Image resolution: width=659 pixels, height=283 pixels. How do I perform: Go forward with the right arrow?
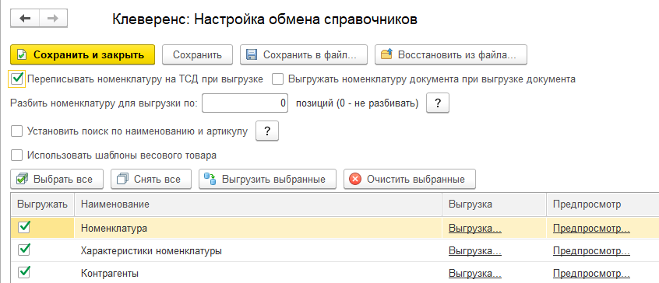[x=54, y=19]
